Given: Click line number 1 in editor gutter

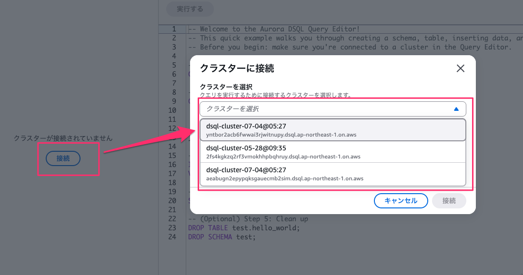Looking at the screenshot, I should [174, 29].
